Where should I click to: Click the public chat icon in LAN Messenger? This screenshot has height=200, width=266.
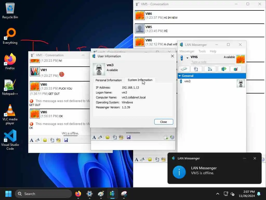236,69
